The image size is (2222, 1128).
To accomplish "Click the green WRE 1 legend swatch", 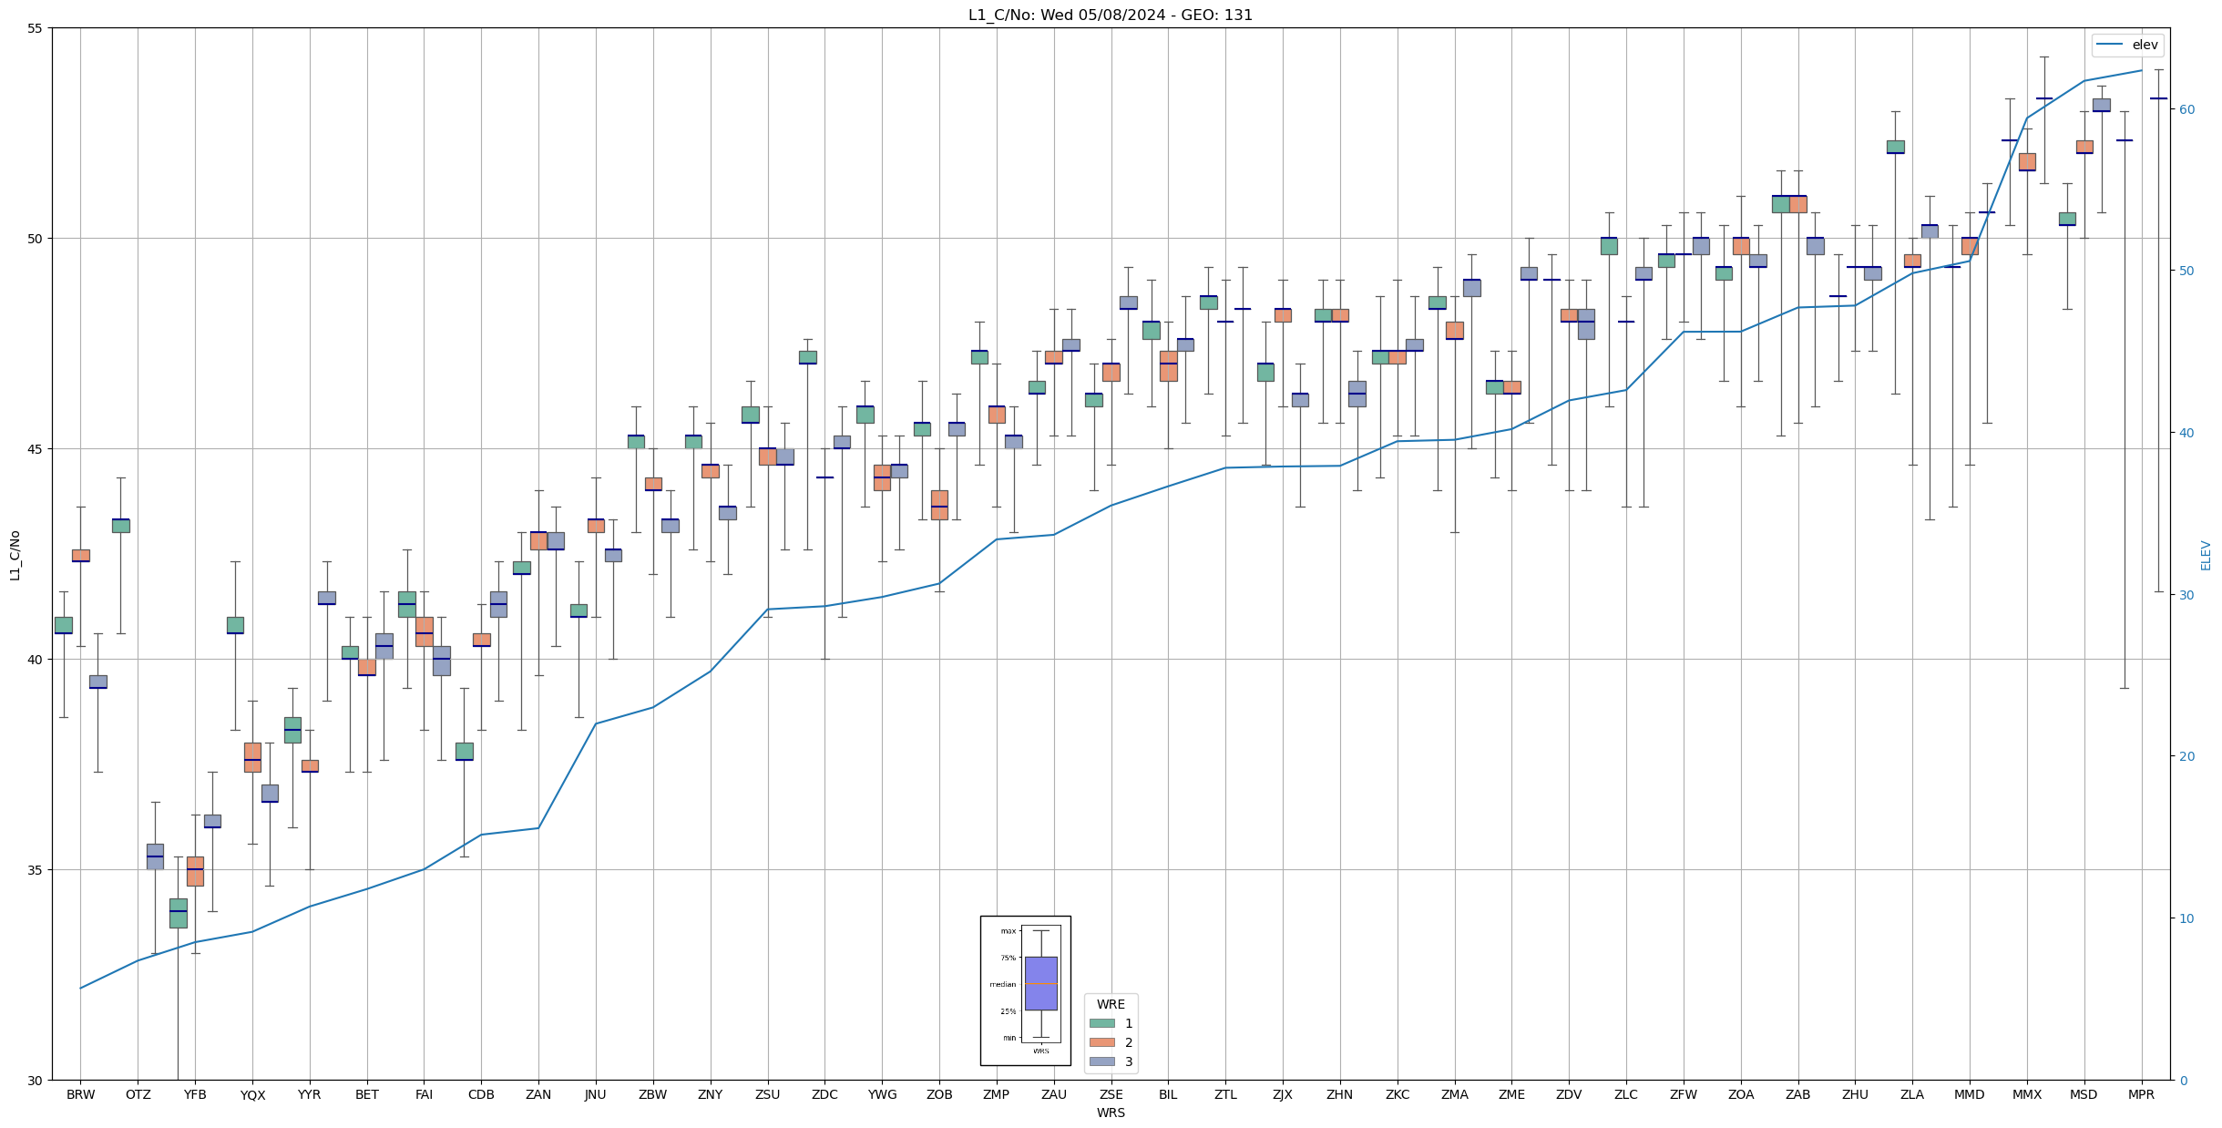I will 1101,1023.
